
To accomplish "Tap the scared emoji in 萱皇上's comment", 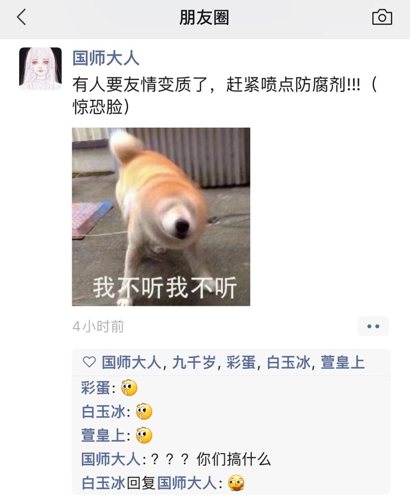I will (144, 435).
